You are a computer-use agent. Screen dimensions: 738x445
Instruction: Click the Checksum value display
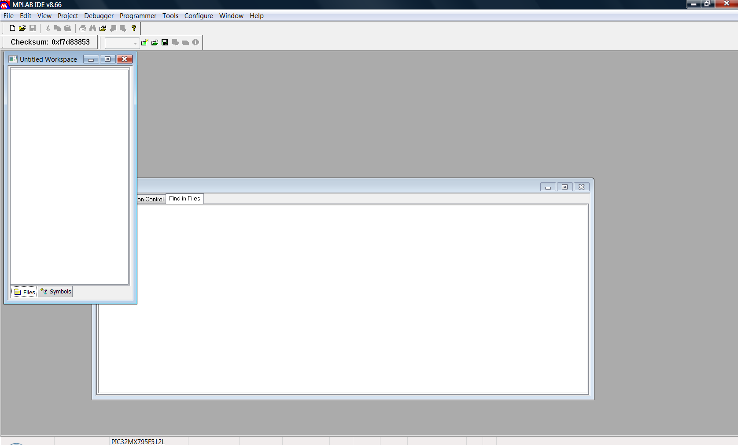(50, 42)
